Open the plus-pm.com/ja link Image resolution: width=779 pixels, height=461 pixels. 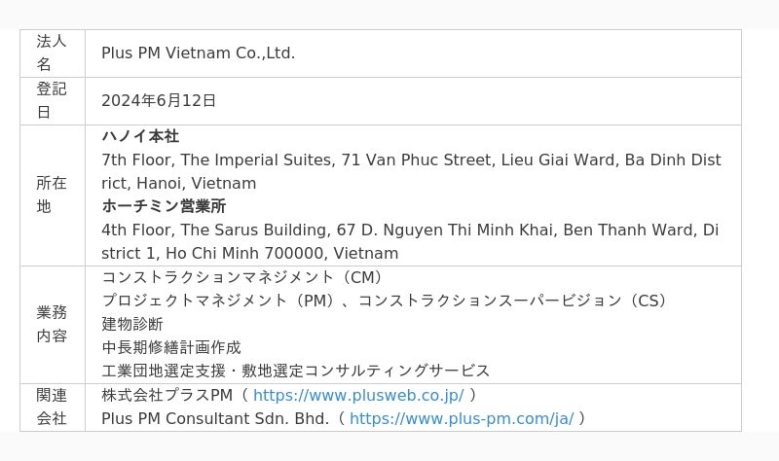(x=462, y=418)
